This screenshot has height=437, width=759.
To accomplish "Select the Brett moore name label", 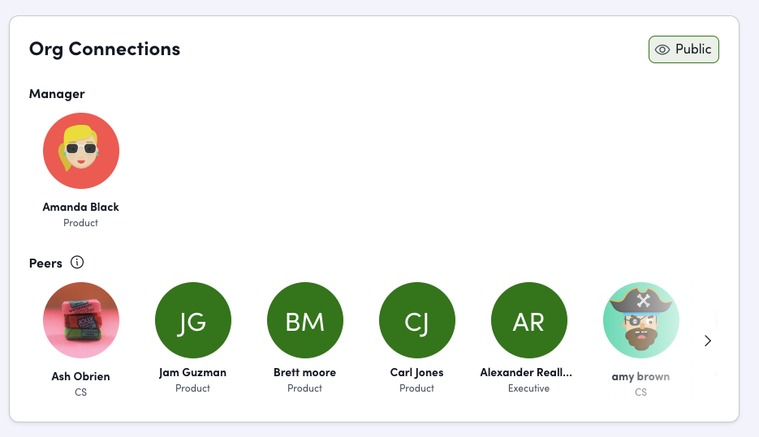I will click(305, 373).
